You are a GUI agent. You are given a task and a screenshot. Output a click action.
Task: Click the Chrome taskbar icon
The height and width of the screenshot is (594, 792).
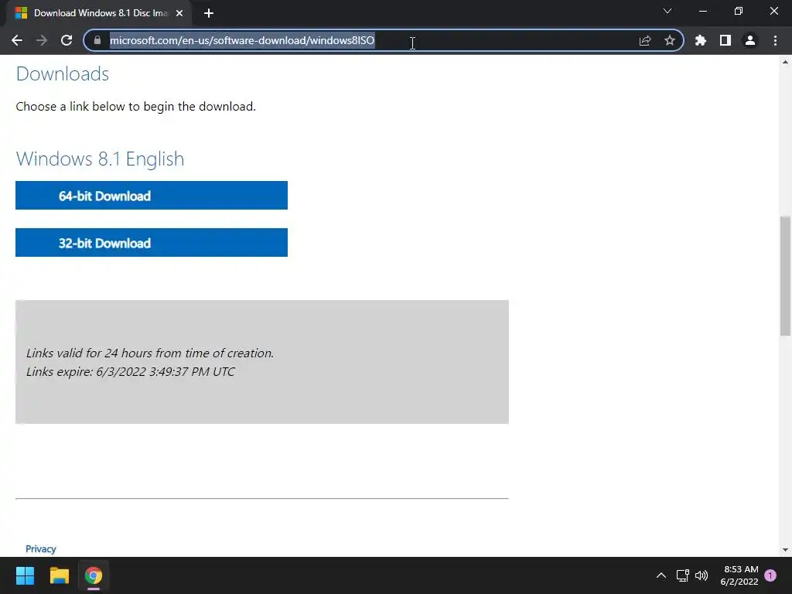click(94, 575)
